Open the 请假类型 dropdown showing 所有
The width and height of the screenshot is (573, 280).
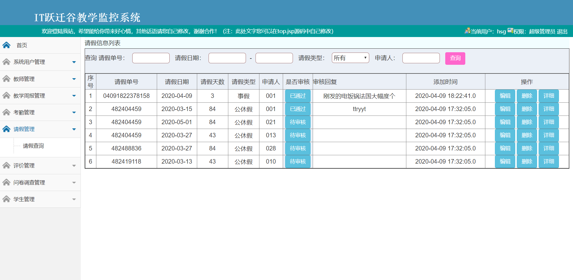point(350,58)
